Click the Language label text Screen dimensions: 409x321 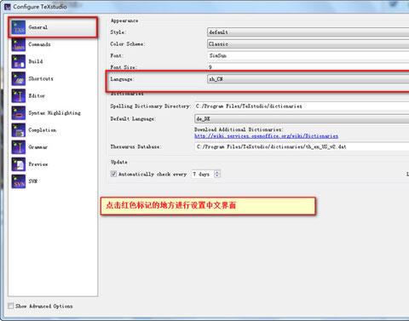click(122, 79)
